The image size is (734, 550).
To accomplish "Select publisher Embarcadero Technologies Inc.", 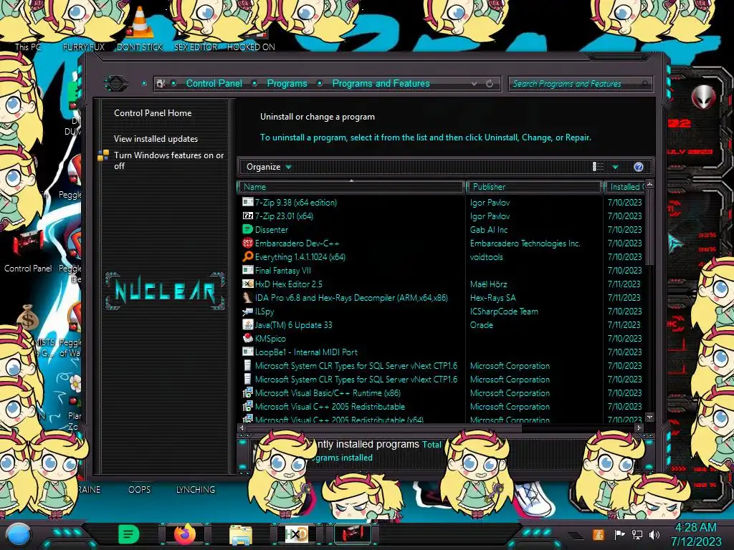I will point(525,243).
